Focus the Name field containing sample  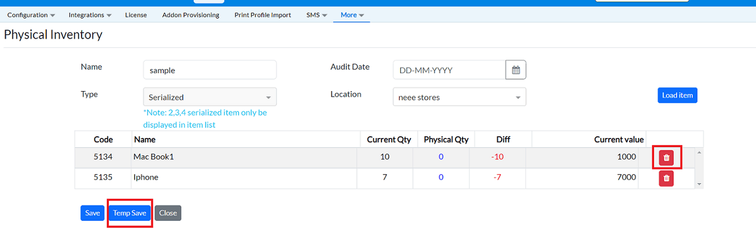pos(209,70)
